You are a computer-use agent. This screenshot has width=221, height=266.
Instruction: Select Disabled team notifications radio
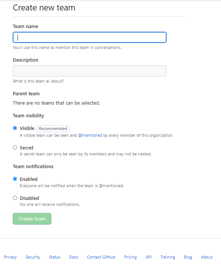[x=15, y=198]
